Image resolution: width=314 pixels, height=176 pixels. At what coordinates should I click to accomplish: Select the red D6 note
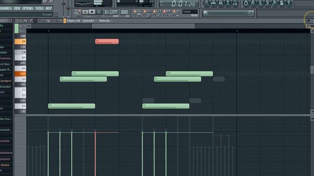point(107,41)
